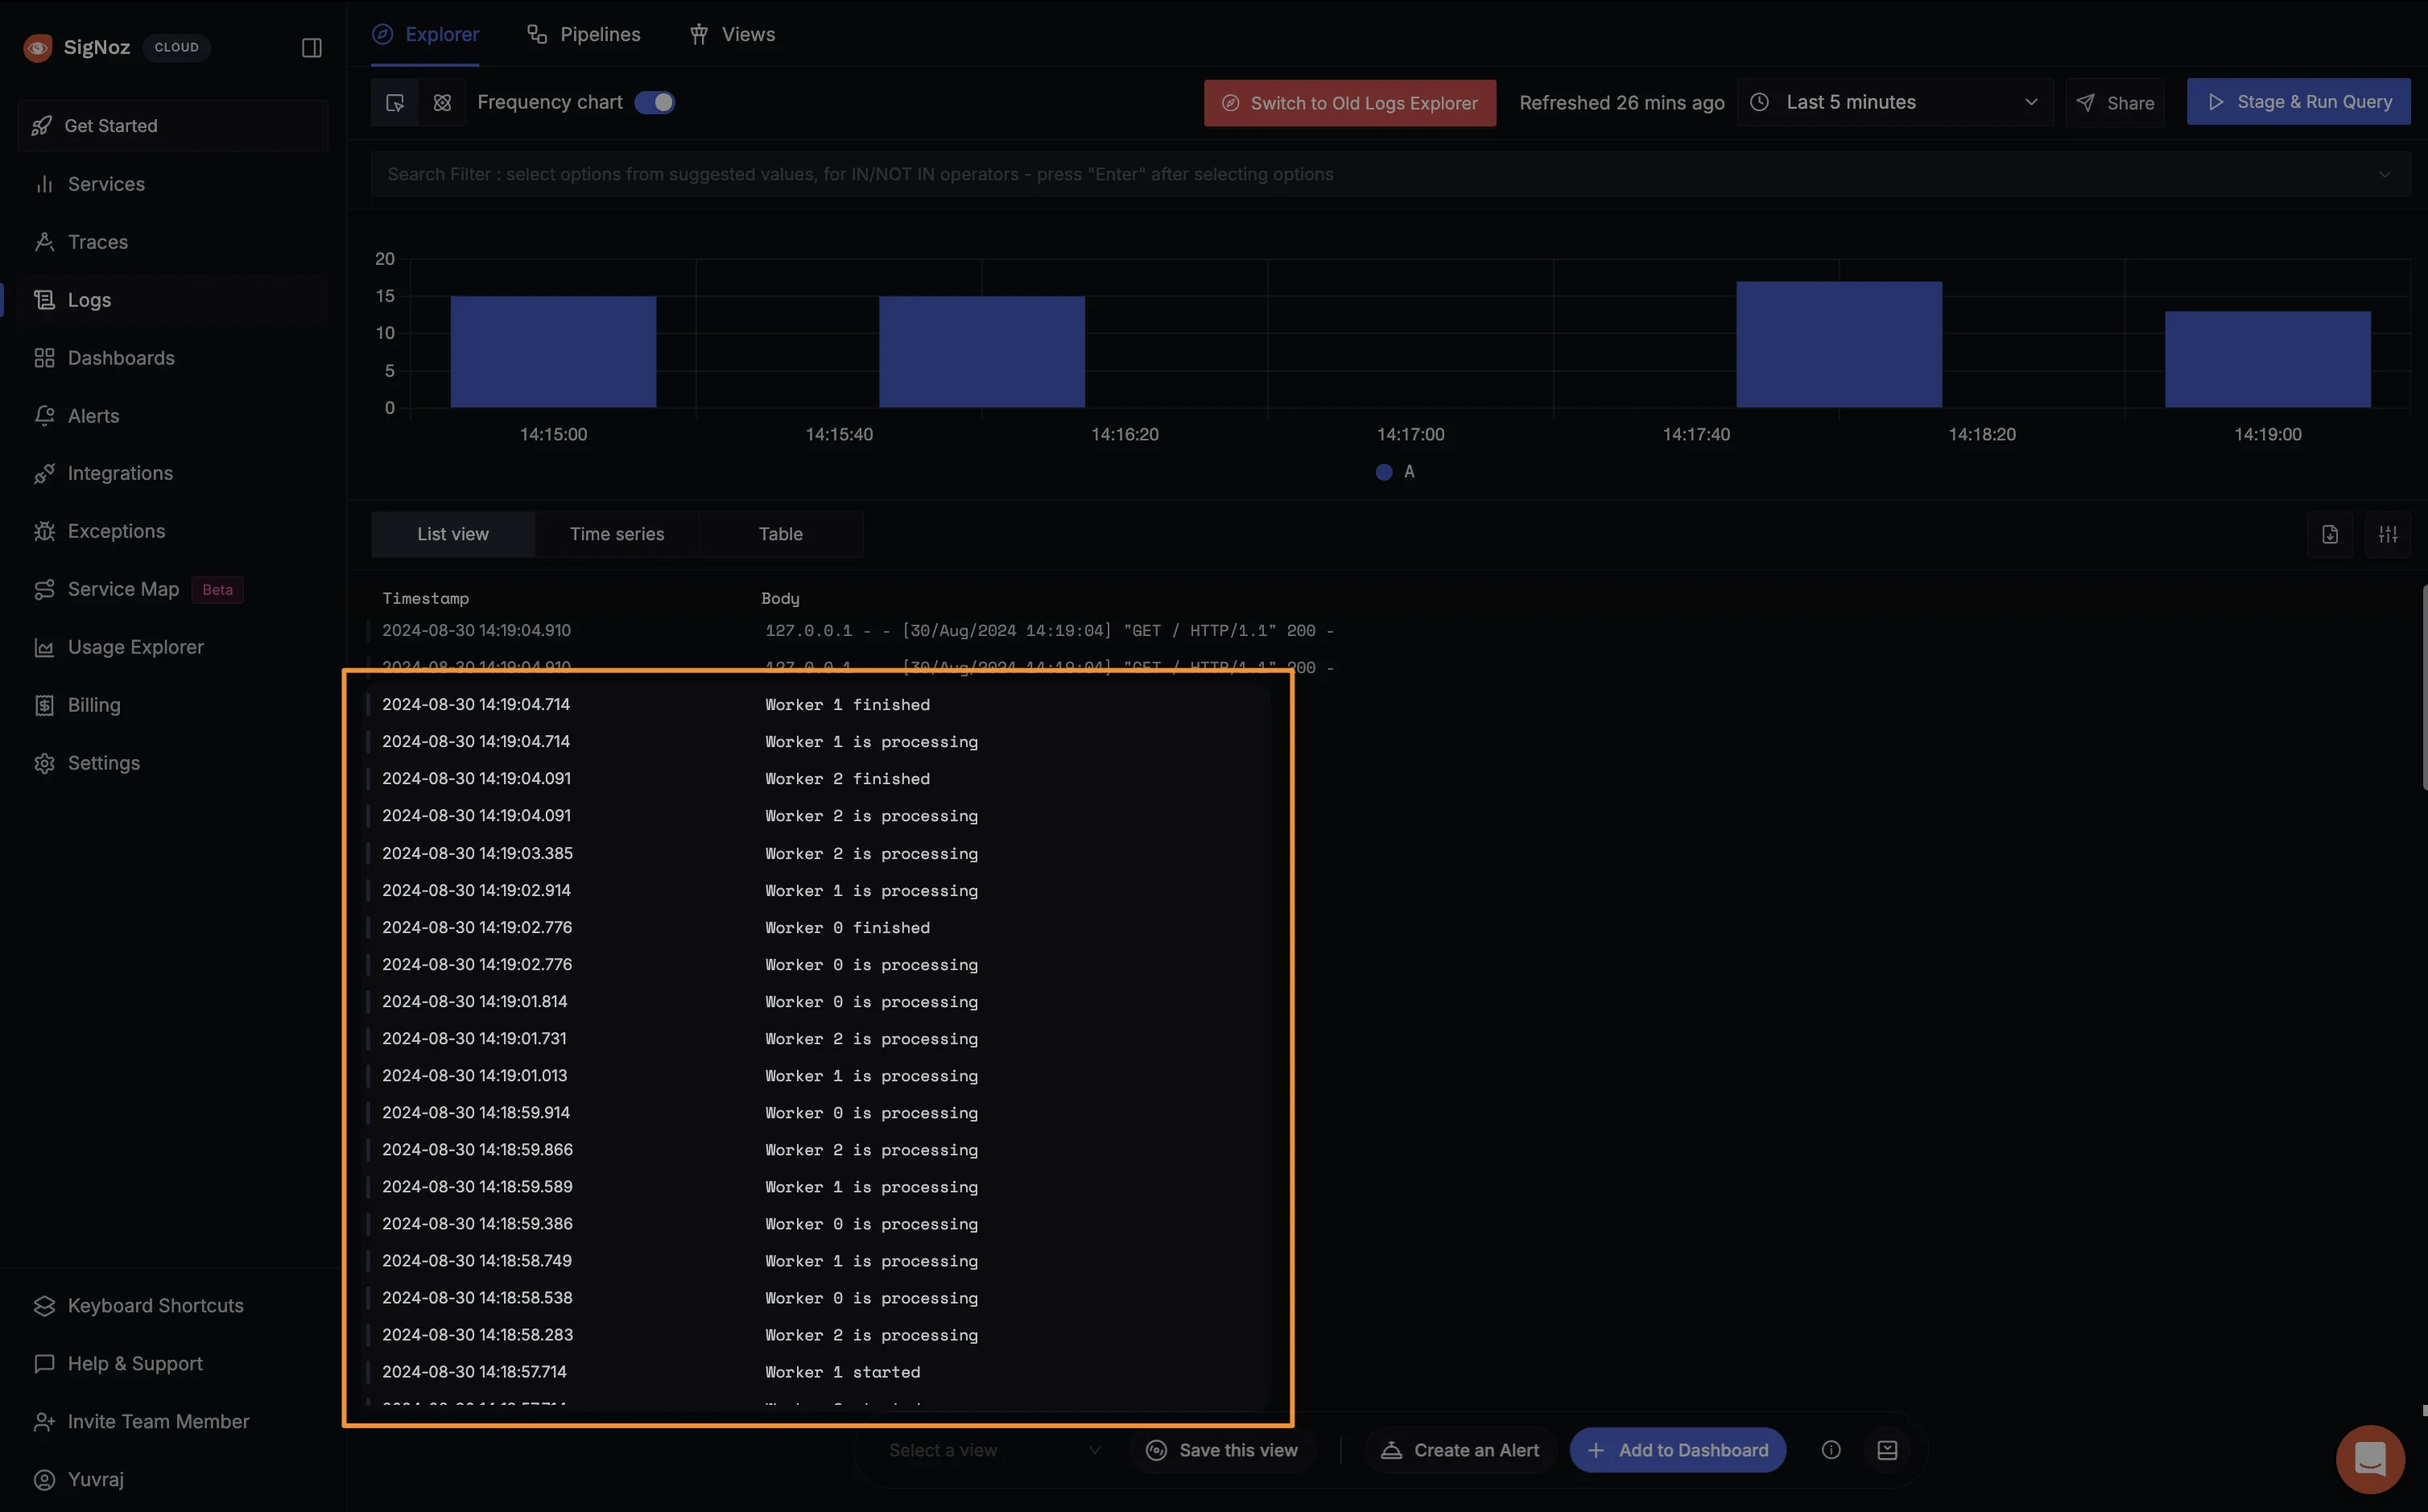Switch to ClickHouse query mode icon

coord(443,103)
